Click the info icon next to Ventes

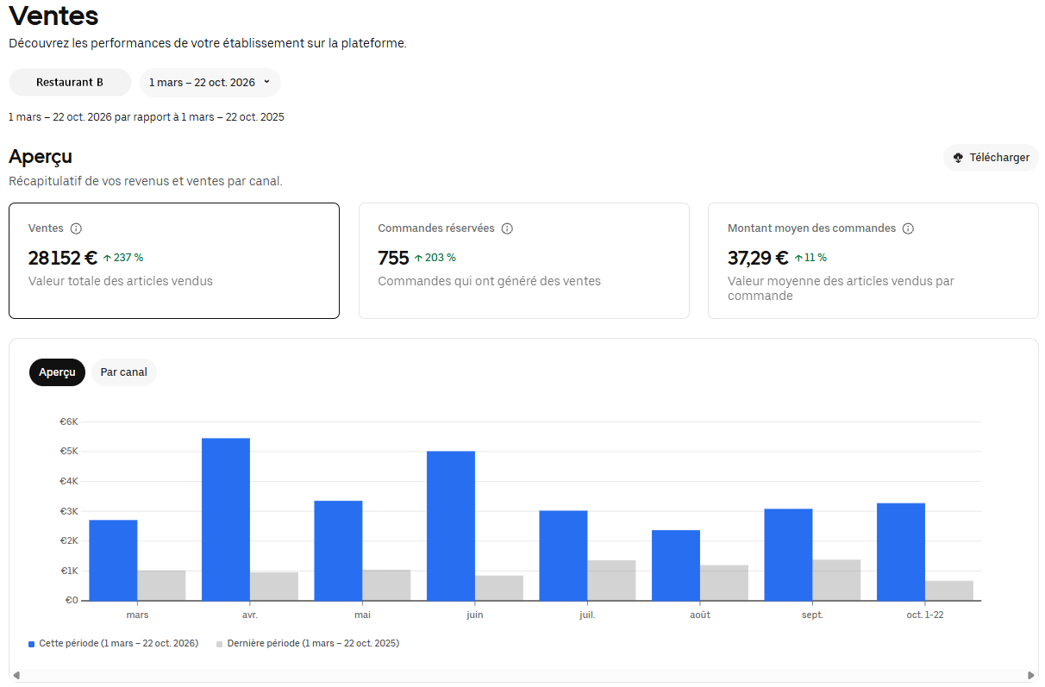[76, 228]
